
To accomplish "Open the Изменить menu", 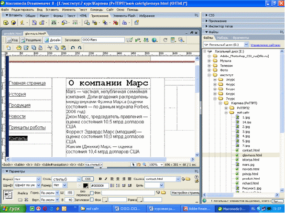I will pyautogui.click(x=68, y=10).
